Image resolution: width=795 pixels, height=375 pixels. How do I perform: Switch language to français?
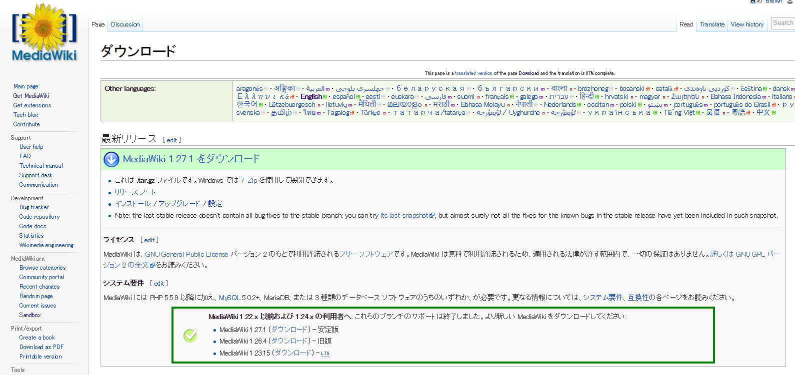pos(496,97)
